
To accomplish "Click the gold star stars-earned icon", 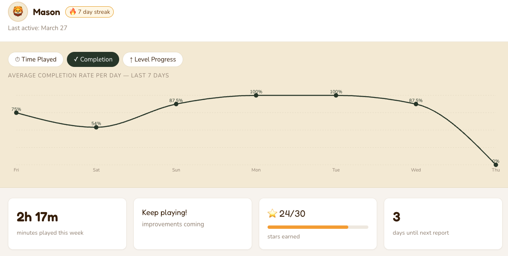I will point(273,214).
